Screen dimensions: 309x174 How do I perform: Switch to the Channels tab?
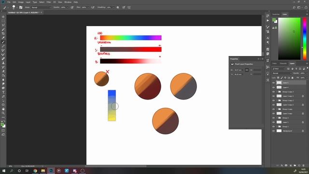pyautogui.click(x=283, y=63)
